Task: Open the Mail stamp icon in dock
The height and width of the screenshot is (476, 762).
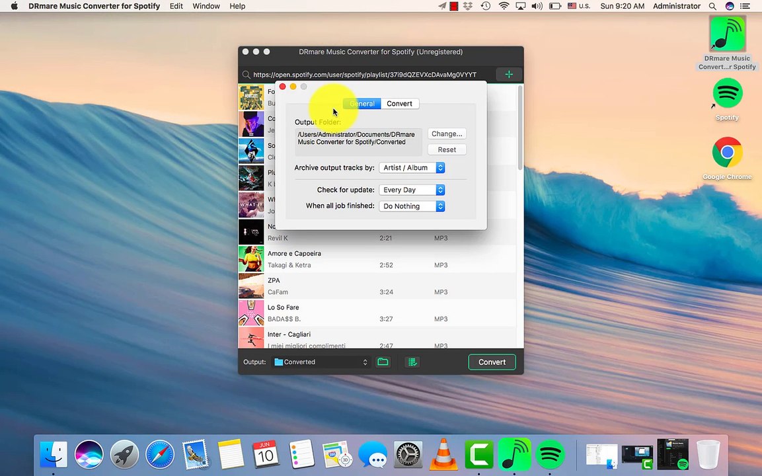Action: [x=196, y=454]
